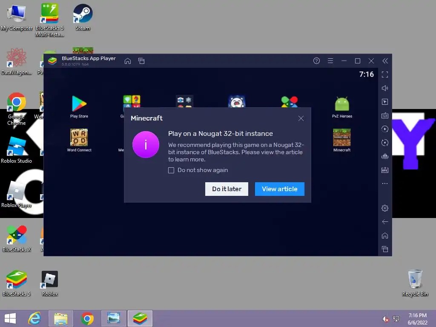
Task: Open File Explorer from taskbar
Action: [x=61, y=318]
